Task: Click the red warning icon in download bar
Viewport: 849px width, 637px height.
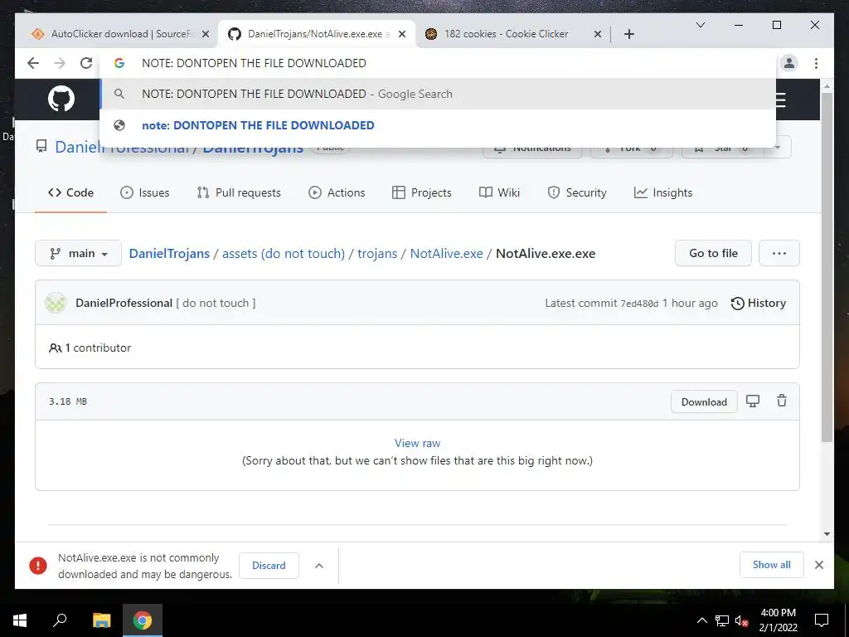Action: (38, 566)
